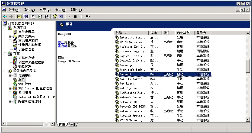Viewport: 252px width, 133px height.
Task: Click the tree pane horizontal scroll right arrow
Action: coord(53,124)
